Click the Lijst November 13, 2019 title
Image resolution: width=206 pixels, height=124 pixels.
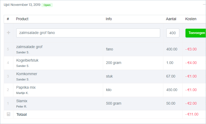click(22, 5)
